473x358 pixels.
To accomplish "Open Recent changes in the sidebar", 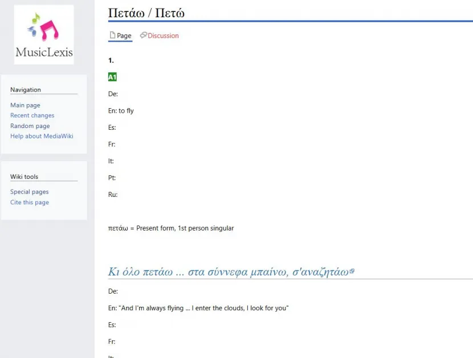I will [x=32, y=116].
